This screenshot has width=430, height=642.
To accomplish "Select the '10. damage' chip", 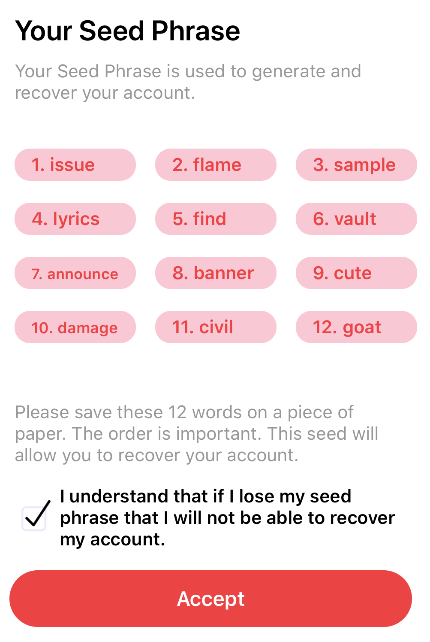I will coord(75,327).
